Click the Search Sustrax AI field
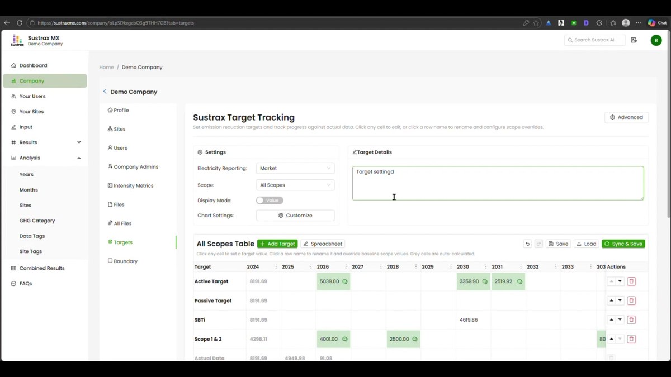 coord(595,40)
